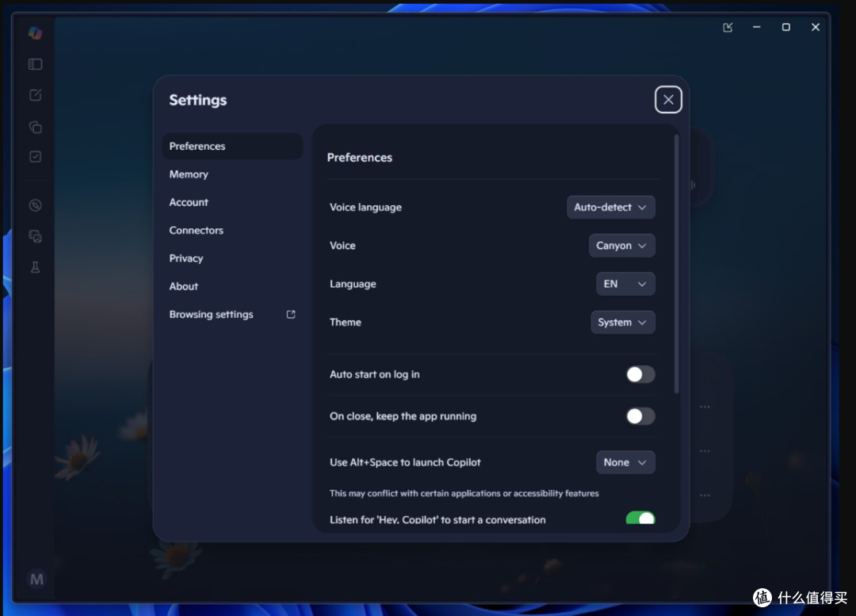The width and height of the screenshot is (856, 616).
Task: Enable Auto start on log in
Action: [640, 375]
